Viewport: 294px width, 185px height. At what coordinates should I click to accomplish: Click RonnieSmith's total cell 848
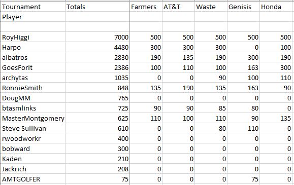[x=97, y=88]
